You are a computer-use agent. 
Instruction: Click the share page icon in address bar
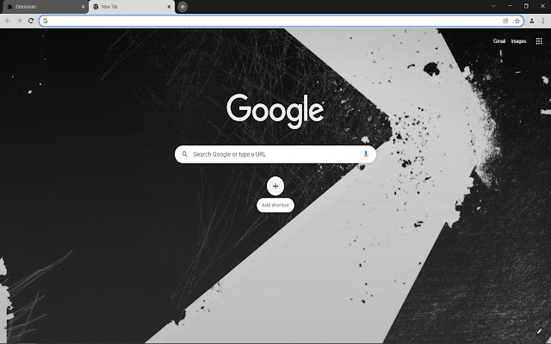point(505,21)
